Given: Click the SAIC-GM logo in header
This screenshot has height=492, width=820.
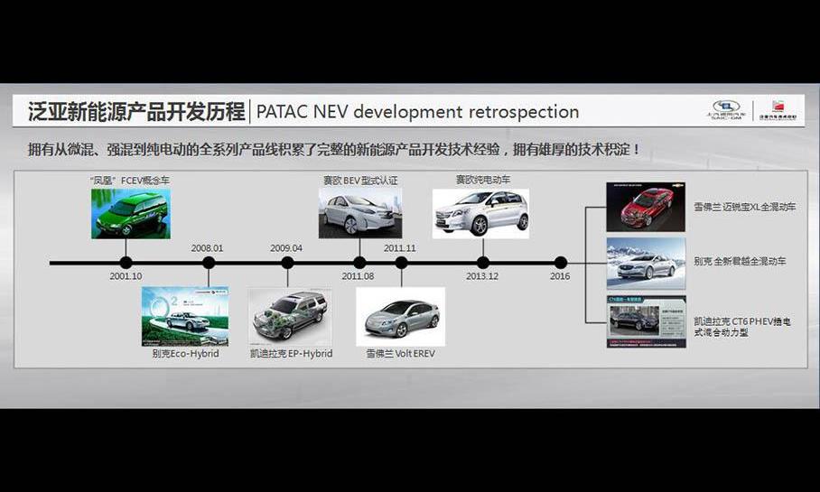Looking at the screenshot, I should click(726, 110).
